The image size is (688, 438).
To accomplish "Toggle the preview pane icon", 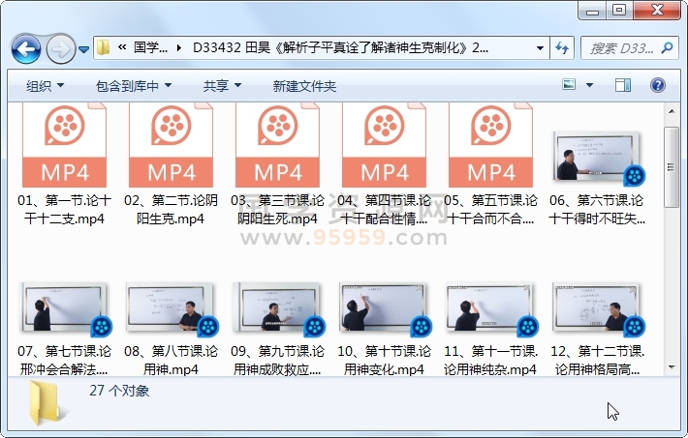I will [623, 85].
